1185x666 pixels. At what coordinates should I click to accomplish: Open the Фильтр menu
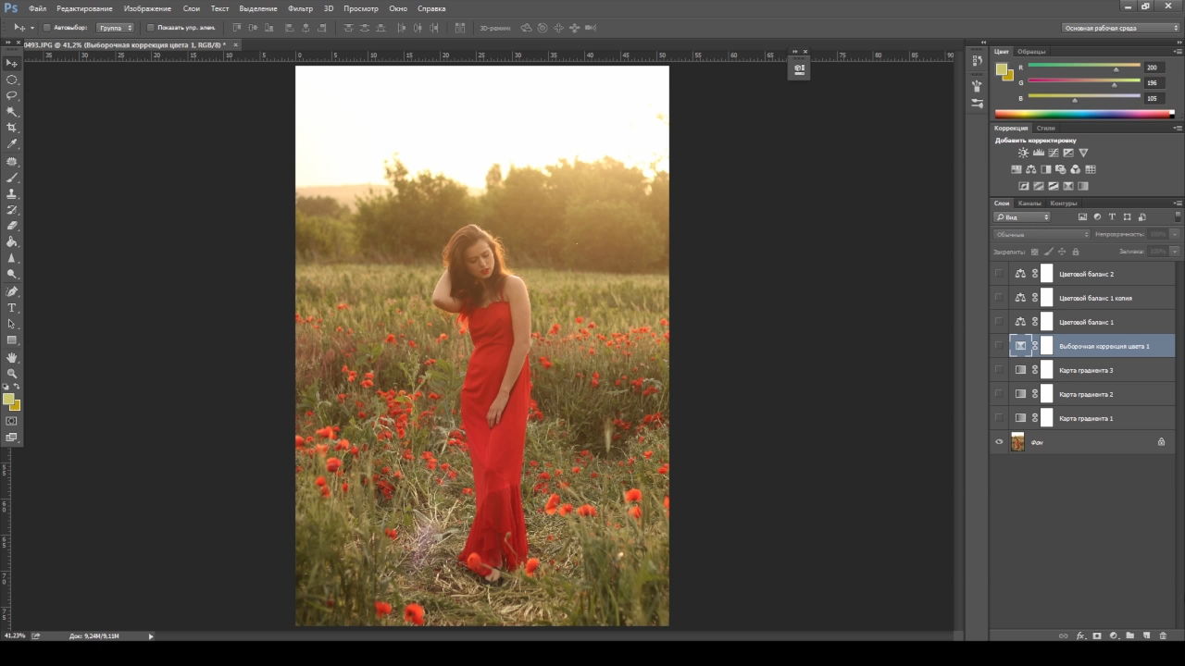[x=300, y=8]
